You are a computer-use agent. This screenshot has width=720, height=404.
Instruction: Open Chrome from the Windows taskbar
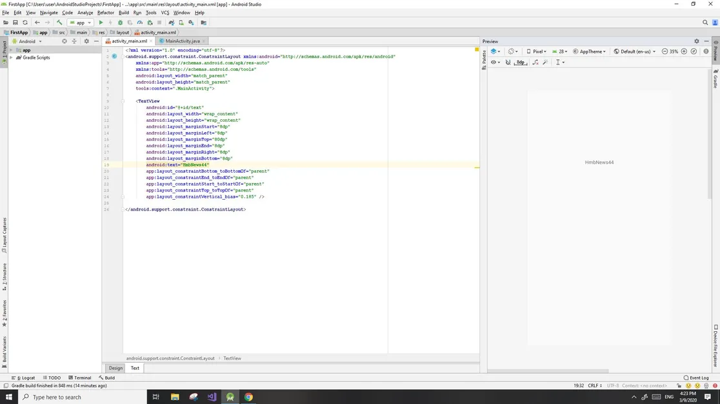tap(248, 397)
